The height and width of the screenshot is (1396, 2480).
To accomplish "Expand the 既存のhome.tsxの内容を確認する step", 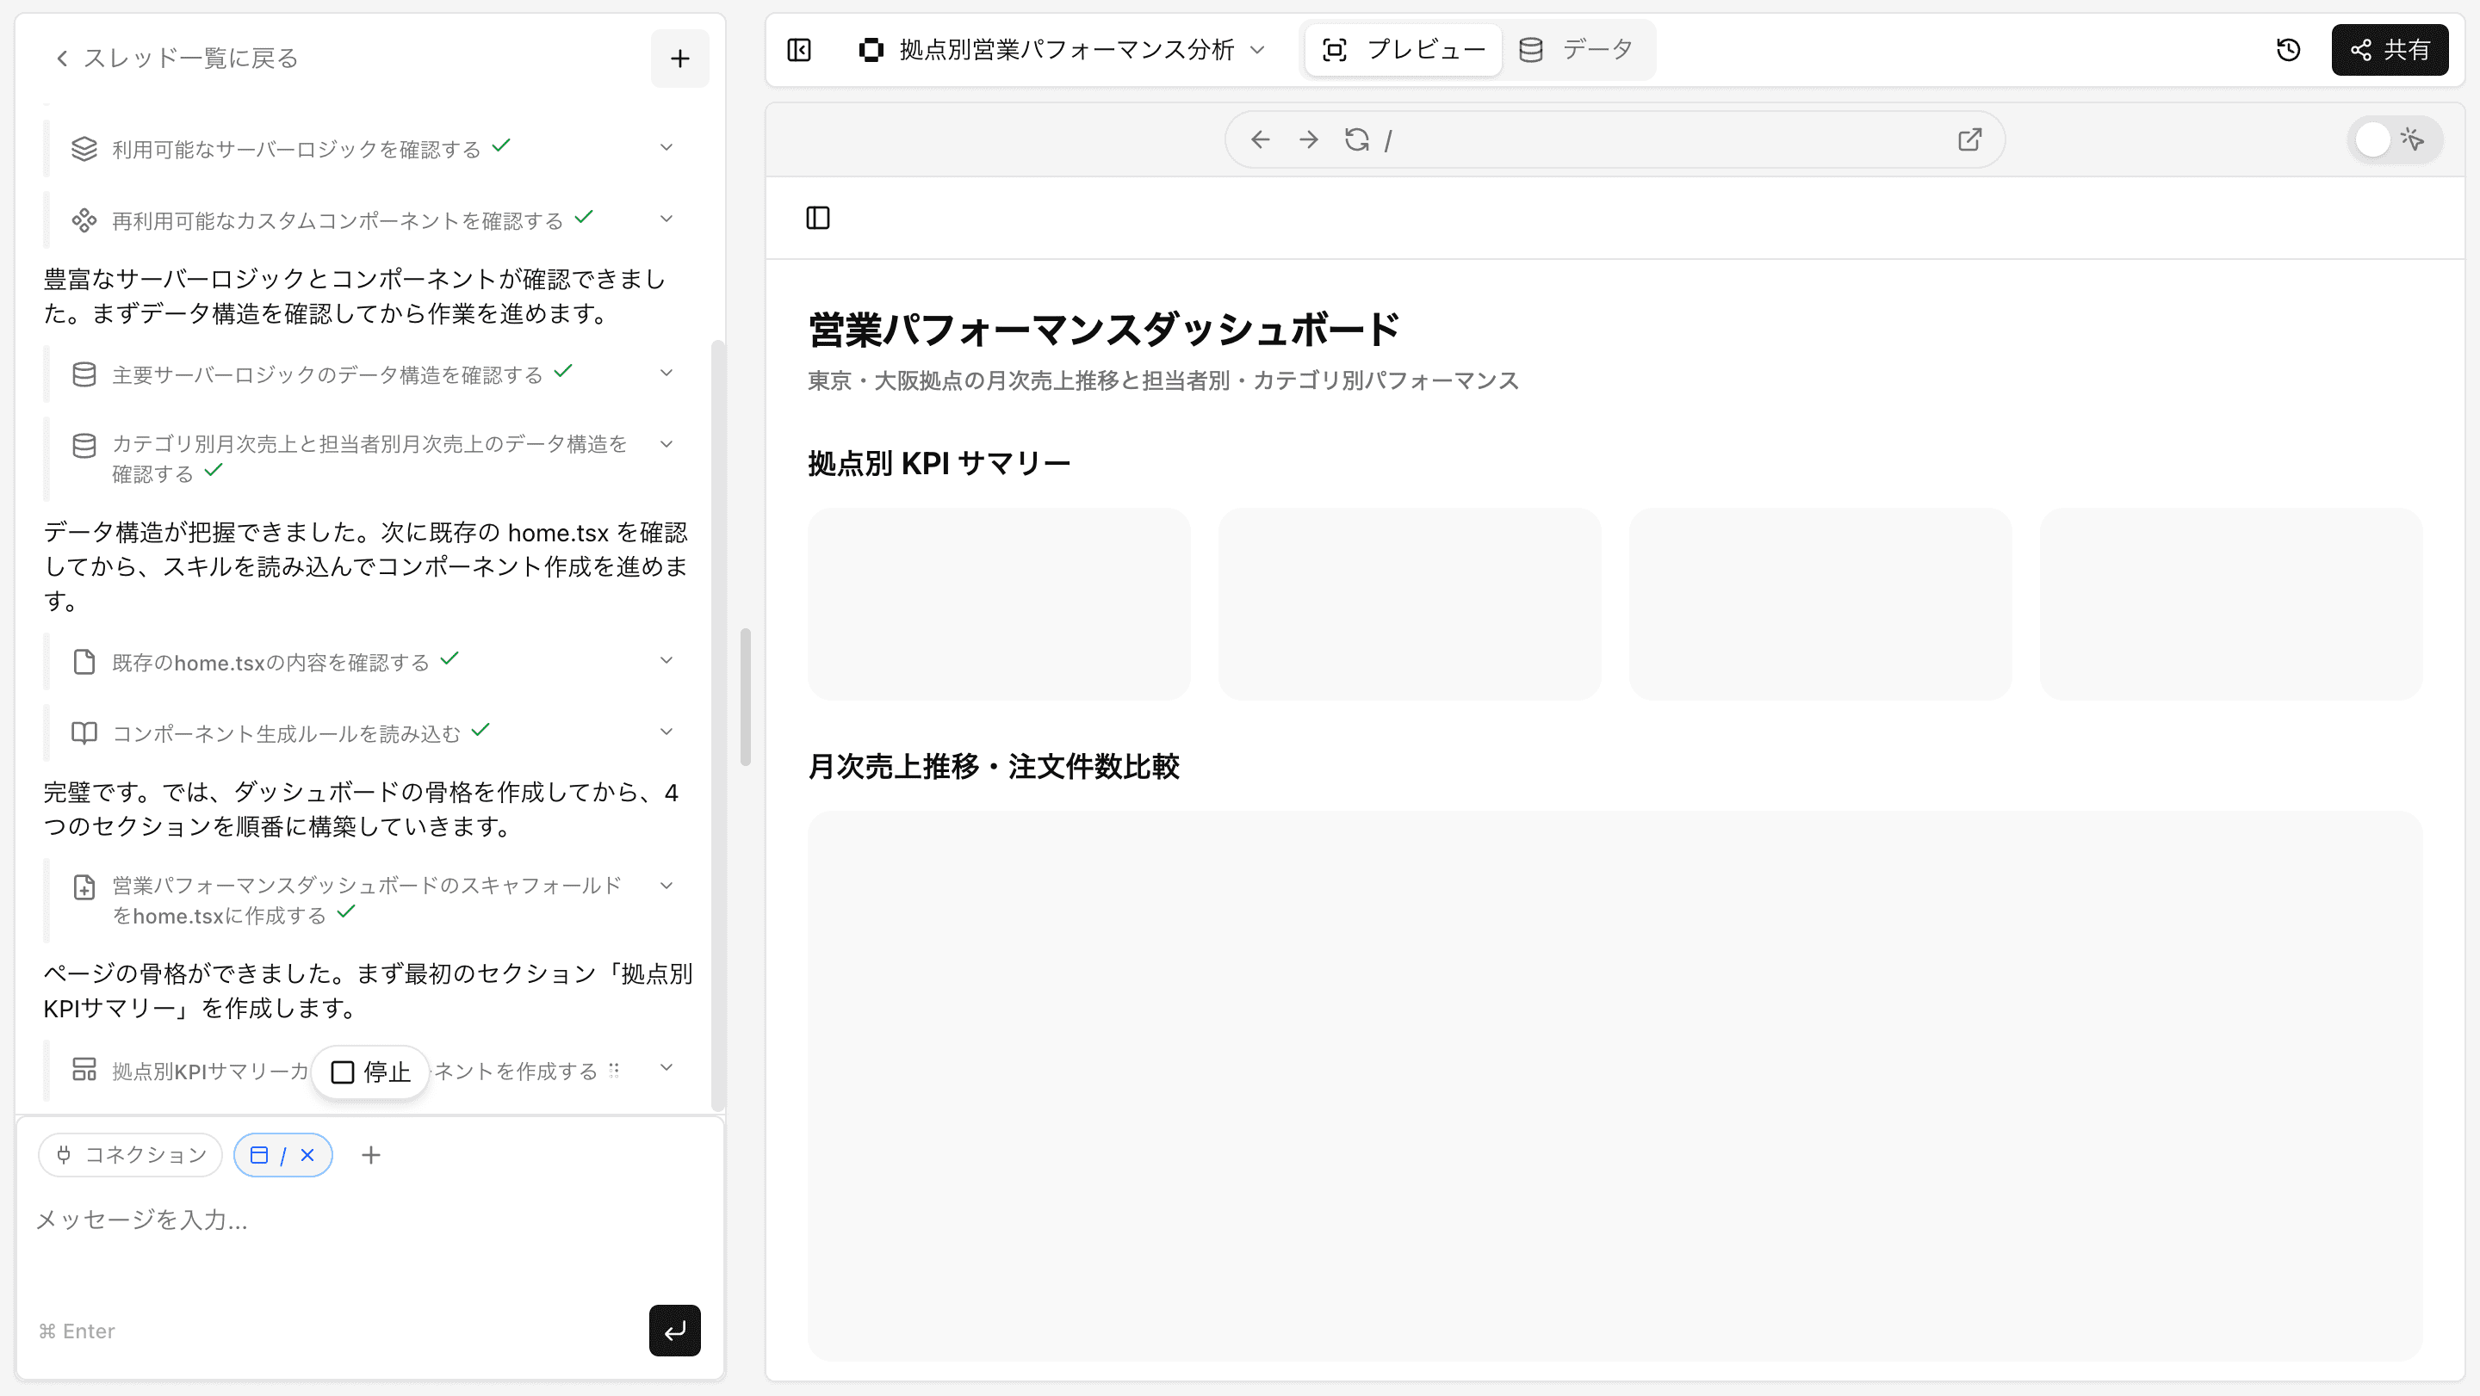I will pyautogui.click(x=666, y=660).
